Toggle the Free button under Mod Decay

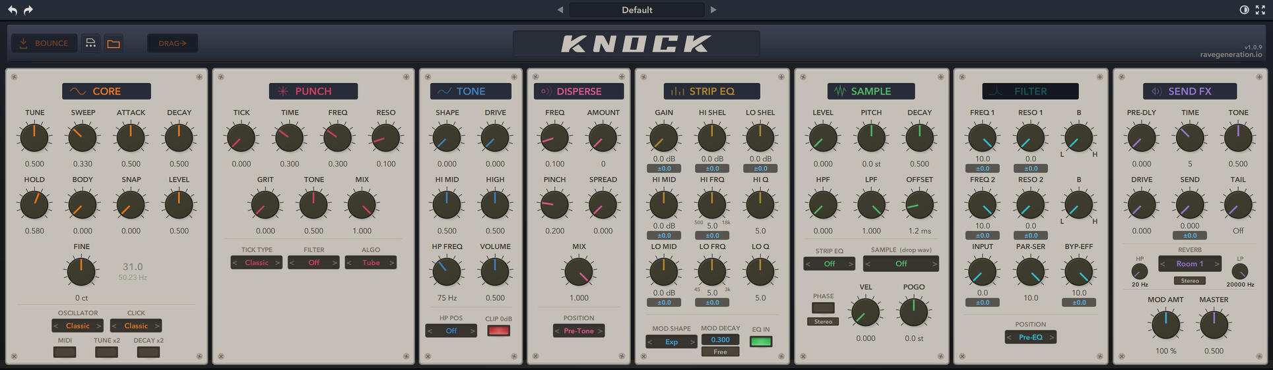coord(720,352)
